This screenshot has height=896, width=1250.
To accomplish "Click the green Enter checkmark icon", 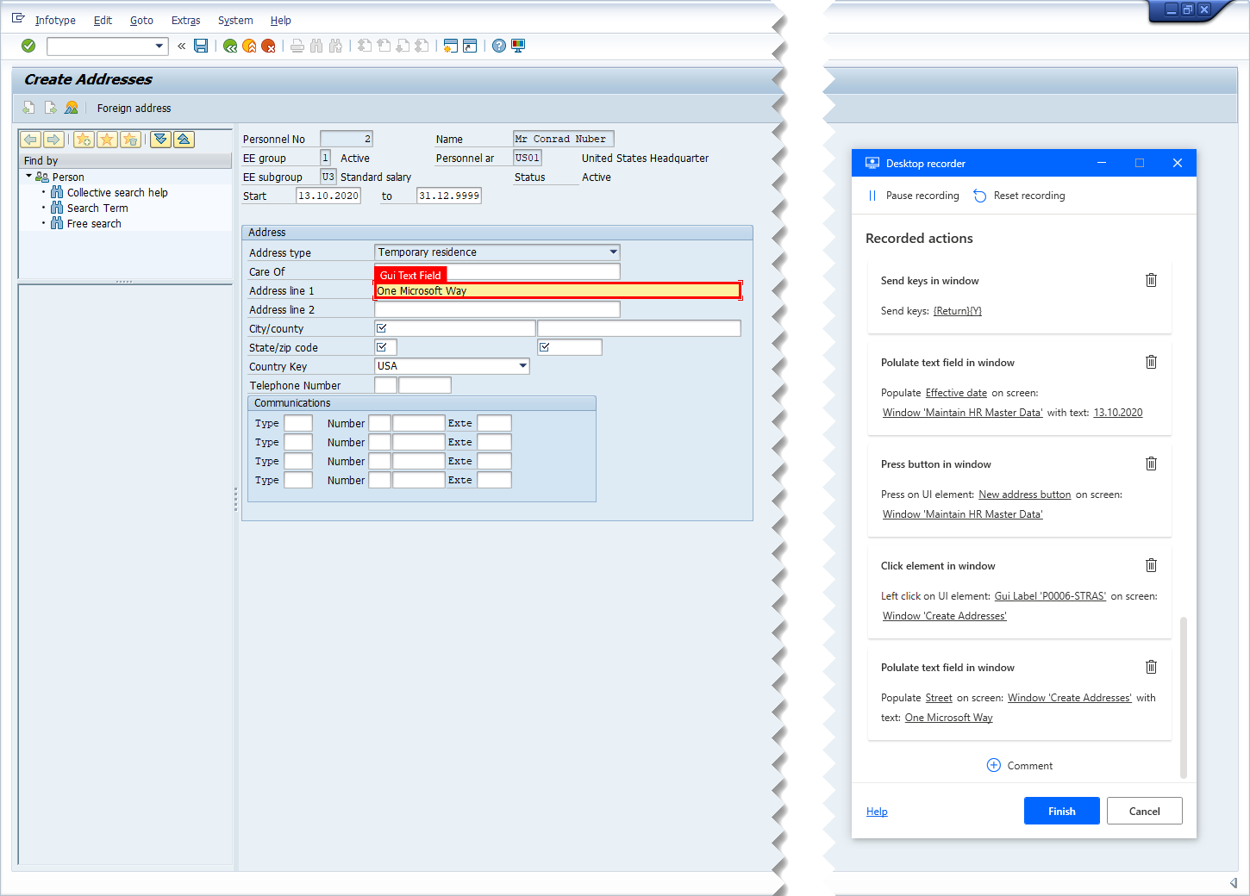I will (x=28, y=46).
